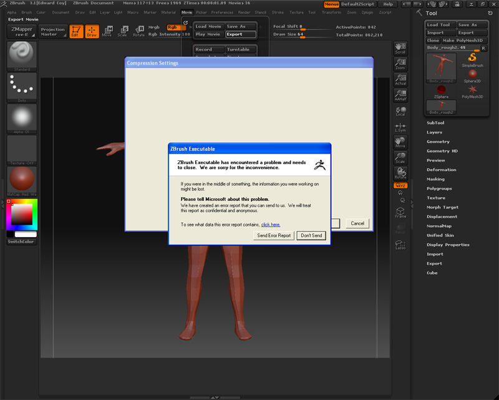The image size is (499, 400).
Task: Toggle the Menus button
Action: pos(331,4)
